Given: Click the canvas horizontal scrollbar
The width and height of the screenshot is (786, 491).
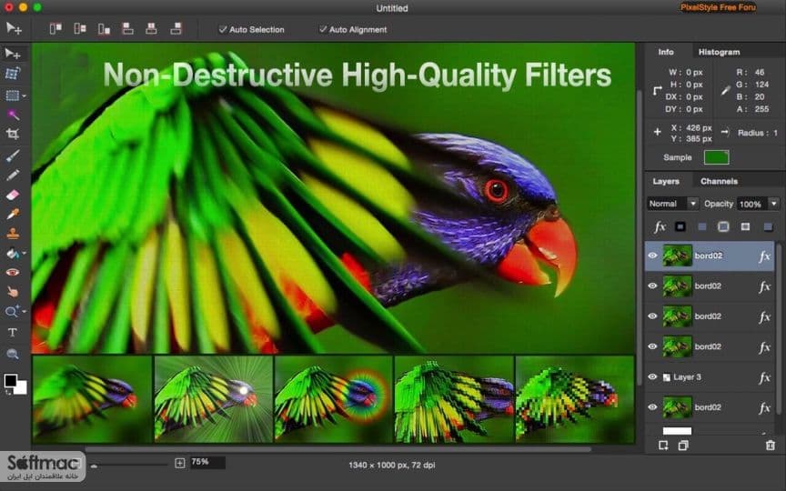Looking at the screenshot, I should [x=338, y=449].
